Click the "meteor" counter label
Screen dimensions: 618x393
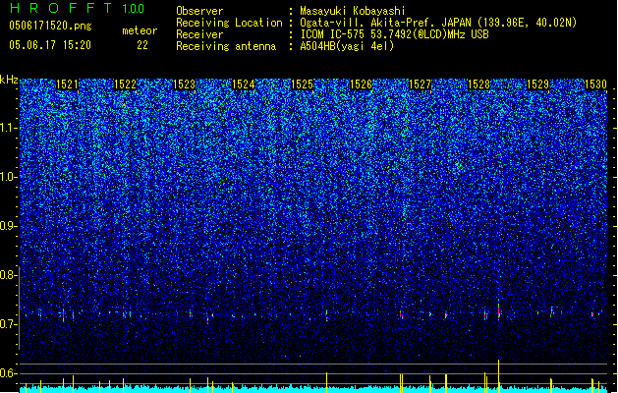pyautogui.click(x=140, y=30)
